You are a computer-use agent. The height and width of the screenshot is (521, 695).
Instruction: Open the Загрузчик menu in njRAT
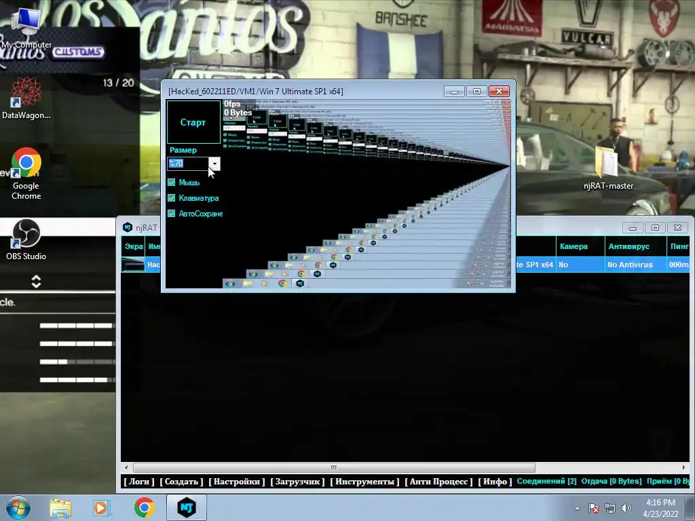coord(297,482)
